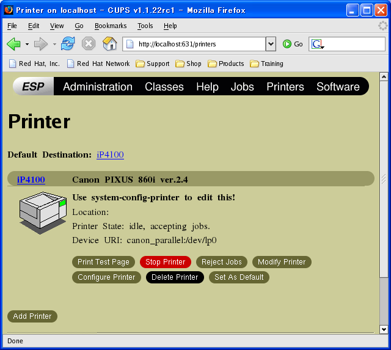The height and width of the screenshot is (350, 391).
Task: Switch to the Jobs tab
Action: pyautogui.click(x=242, y=87)
